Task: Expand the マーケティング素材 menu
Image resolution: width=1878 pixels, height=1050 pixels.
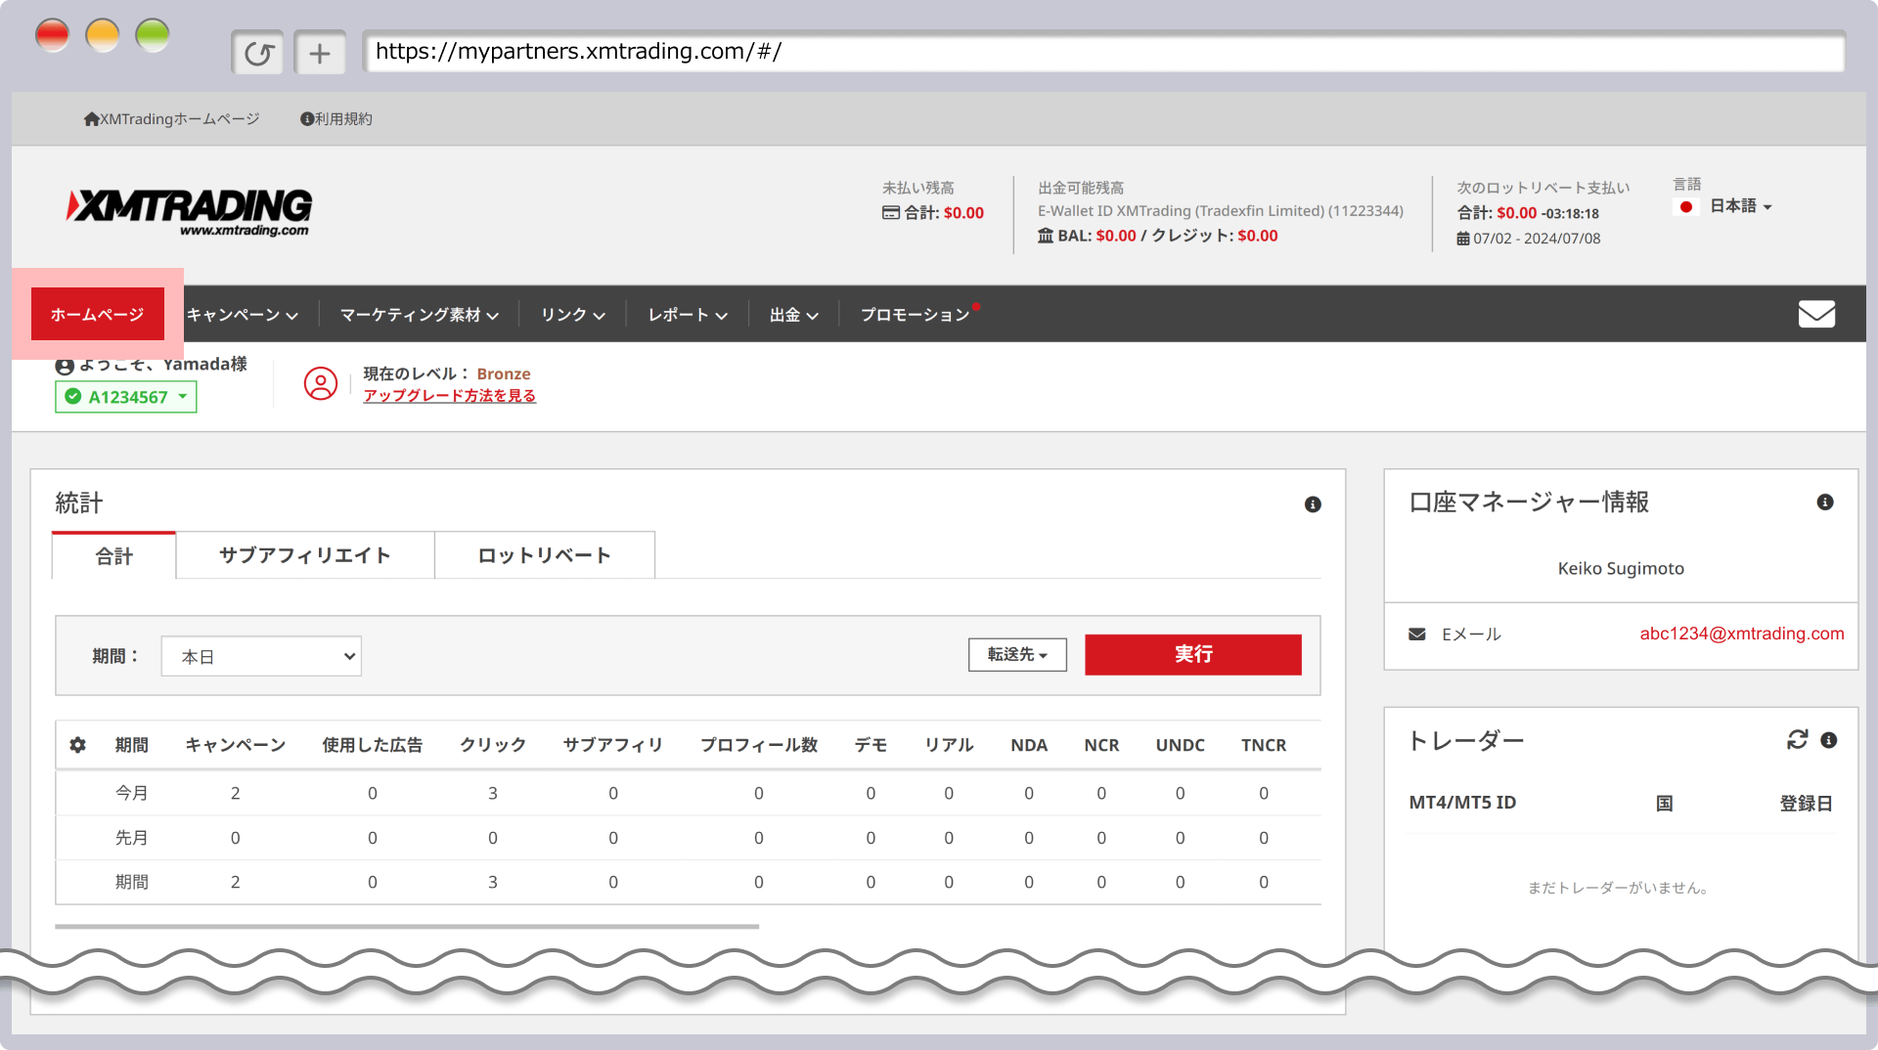Action: [x=420, y=315]
